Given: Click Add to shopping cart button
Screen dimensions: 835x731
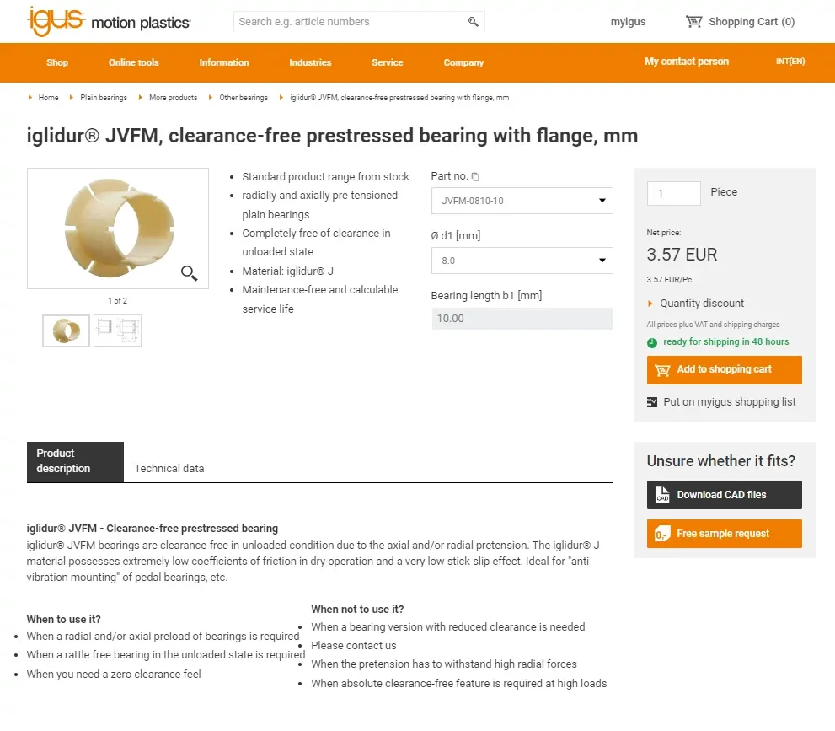Looking at the screenshot, I should pos(724,369).
